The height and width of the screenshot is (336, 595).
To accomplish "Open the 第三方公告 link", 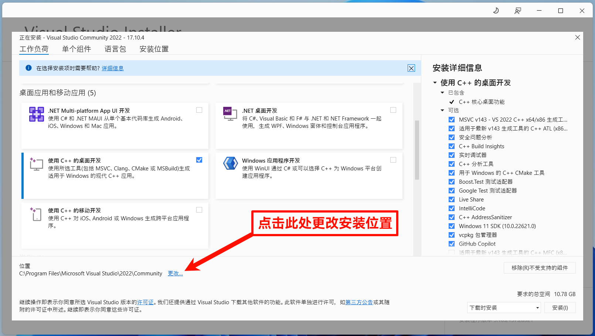I will [x=359, y=302].
